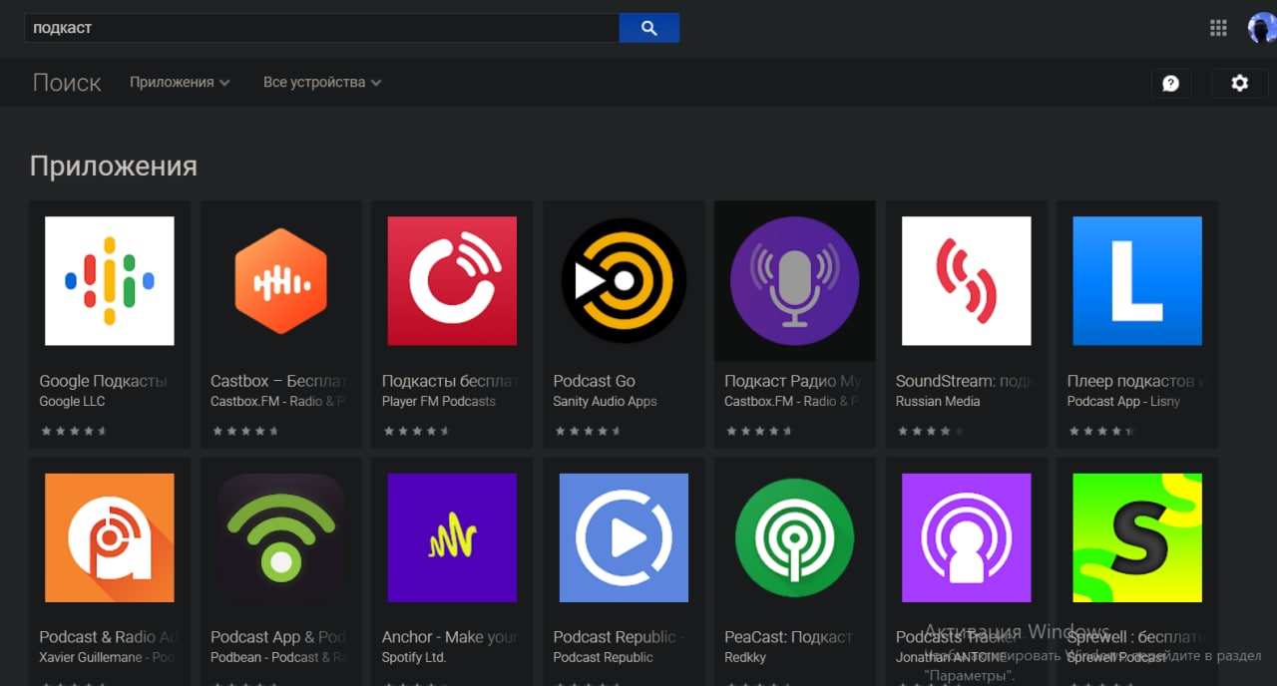The height and width of the screenshot is (686, 1277).
Task: Open the "PeaCast: Подкаст" title link
Action: 788,637
